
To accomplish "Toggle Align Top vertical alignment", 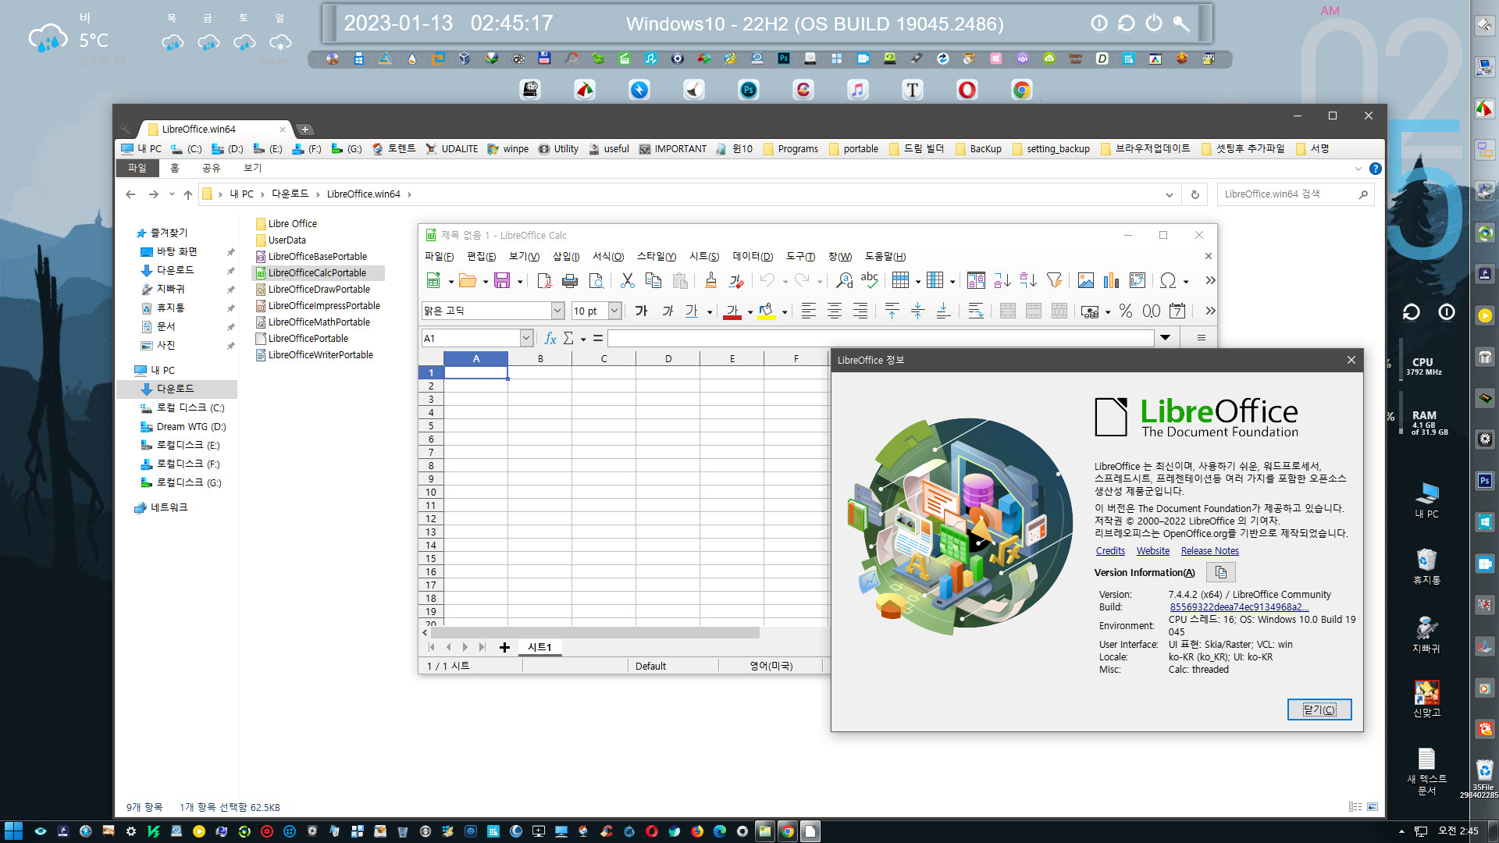I will [892, 311].
